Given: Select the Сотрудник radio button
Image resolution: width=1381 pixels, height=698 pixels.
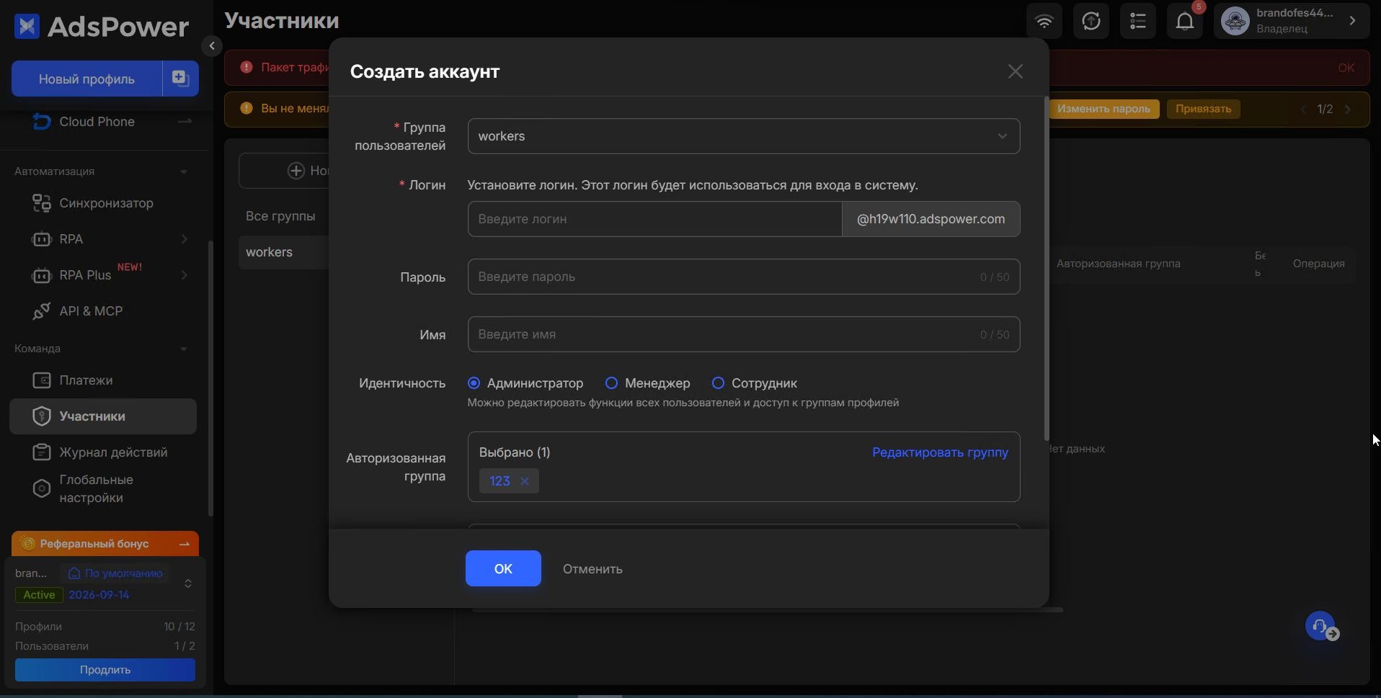Looking at the screenshot, I should click(718, 383).
